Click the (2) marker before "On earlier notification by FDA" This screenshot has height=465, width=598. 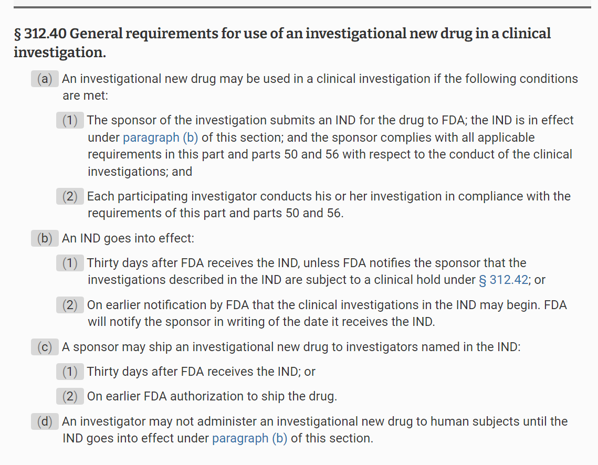pyautogui.click(x=70, y=305)
